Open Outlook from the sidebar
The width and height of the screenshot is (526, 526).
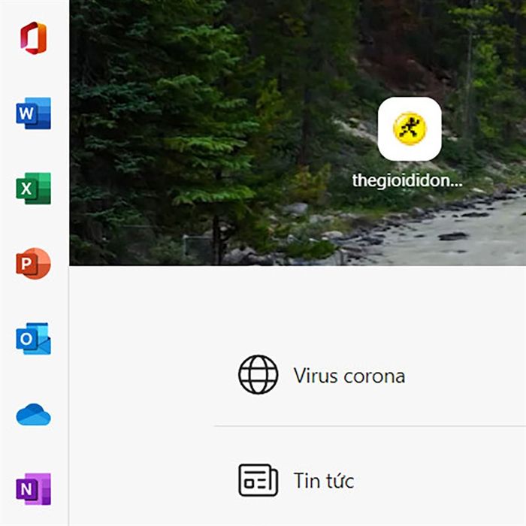click(x=33, y=339)
